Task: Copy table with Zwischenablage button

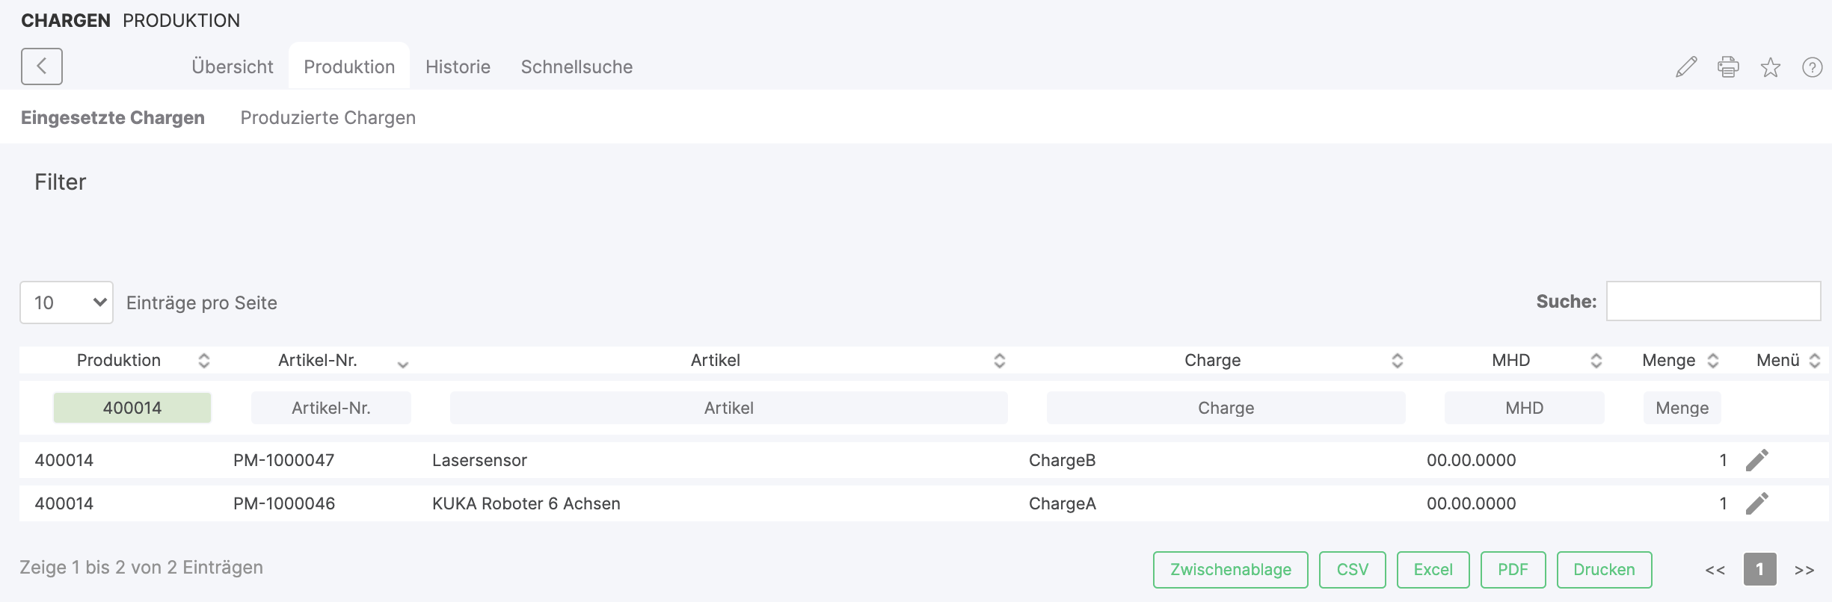Action: [1230, 570]
